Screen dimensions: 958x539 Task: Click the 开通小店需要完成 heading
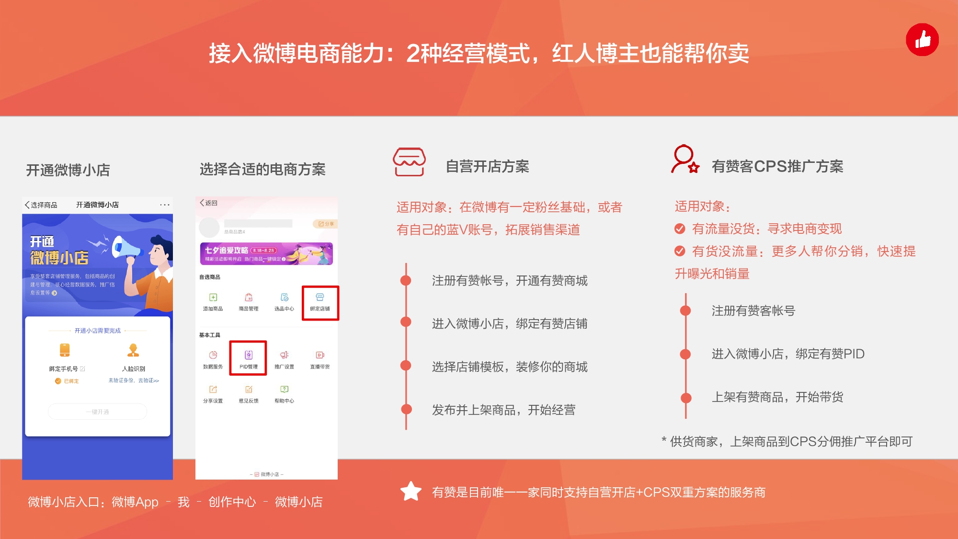tap(98, 331)
